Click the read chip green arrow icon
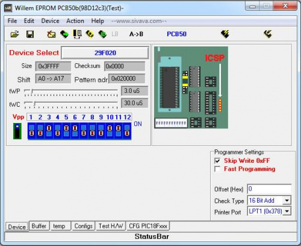 (64, 34)
